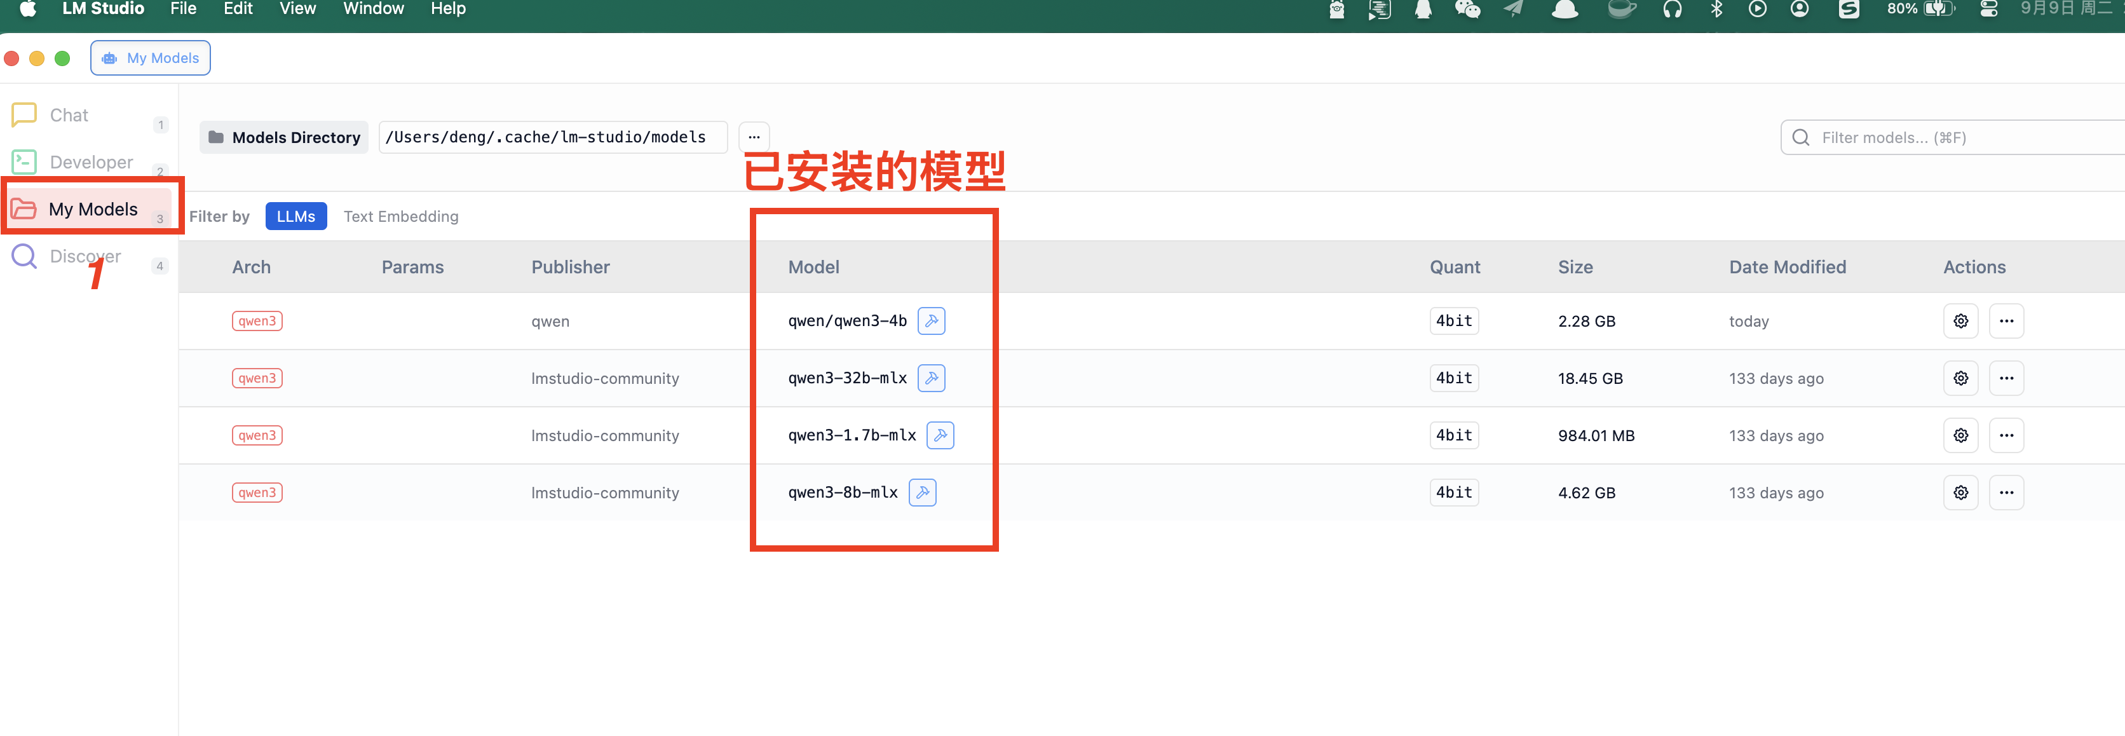Open settings gear for qwen/qwen3-4b
The image size is (2125, 736).
1961,321
